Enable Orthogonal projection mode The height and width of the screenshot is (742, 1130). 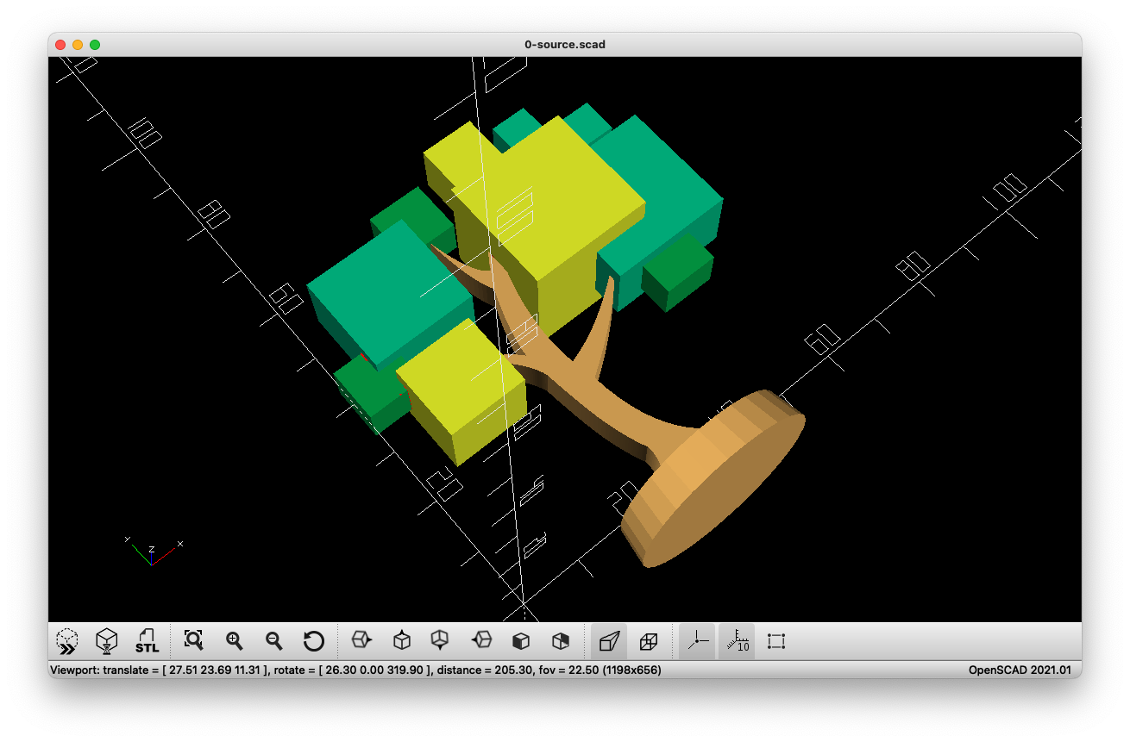(x=649, y=640)
